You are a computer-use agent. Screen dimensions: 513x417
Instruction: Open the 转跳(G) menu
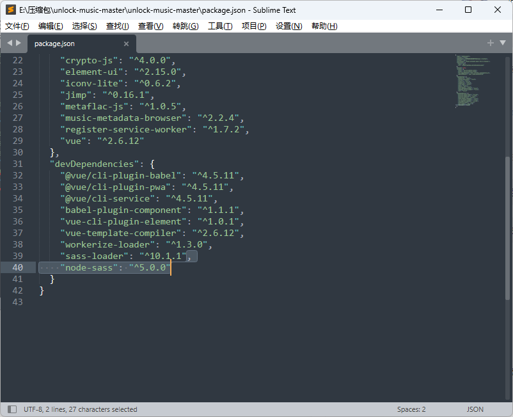tap(185, 26)
